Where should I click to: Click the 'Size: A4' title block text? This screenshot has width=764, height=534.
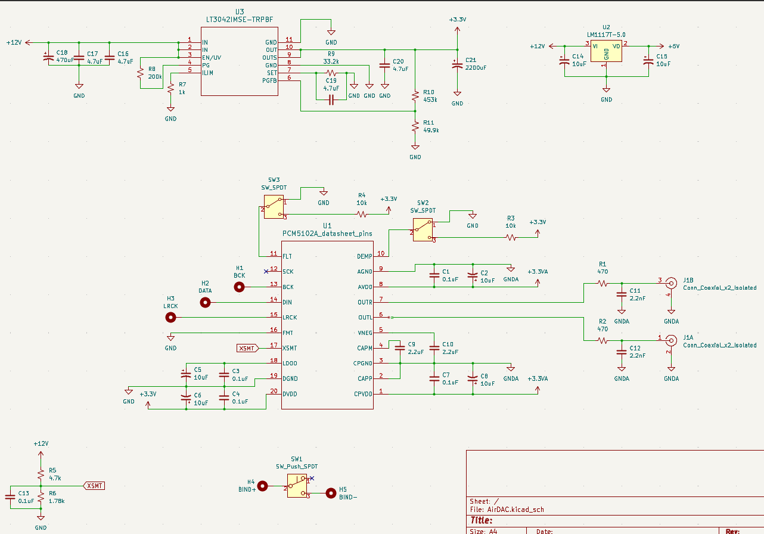pyautogui.click(x=483, y=530)
